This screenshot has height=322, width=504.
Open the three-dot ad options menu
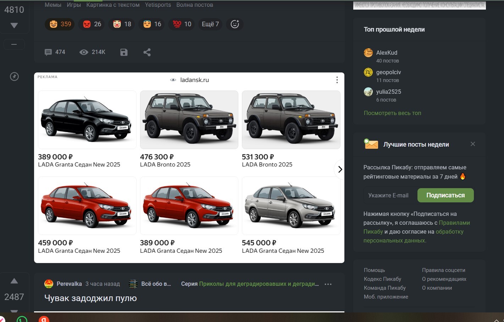pos(337,80)
